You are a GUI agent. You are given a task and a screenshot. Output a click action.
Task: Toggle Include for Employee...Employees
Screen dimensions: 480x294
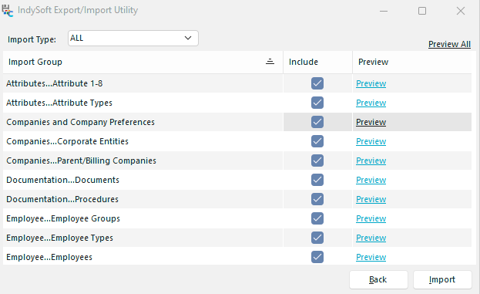(317, 257)
